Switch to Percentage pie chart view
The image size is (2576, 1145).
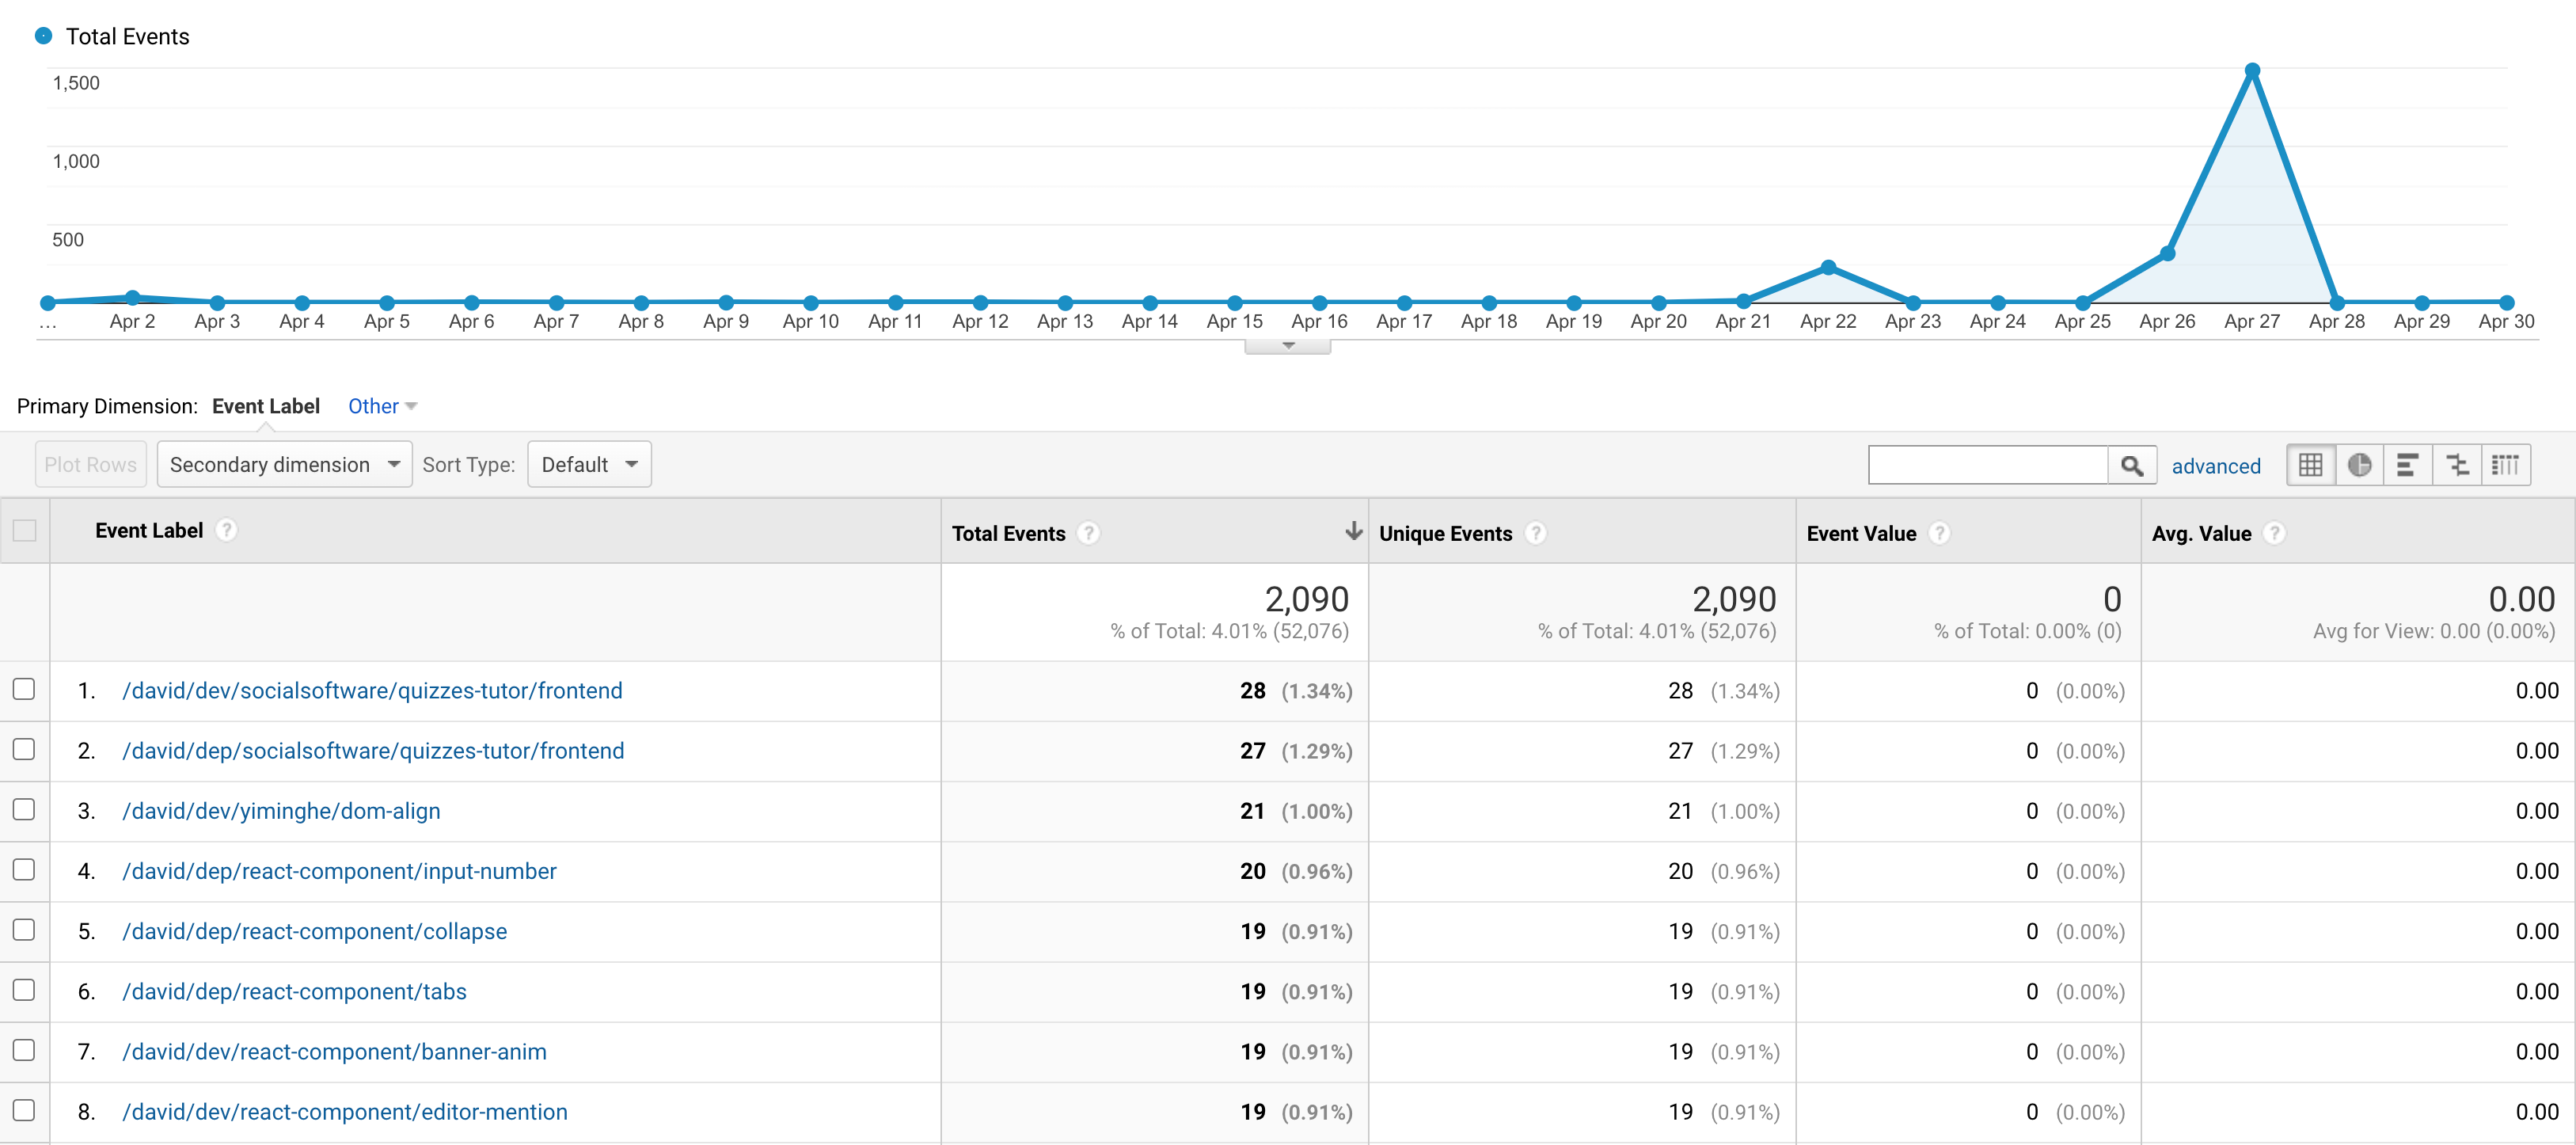[2359, 465]
